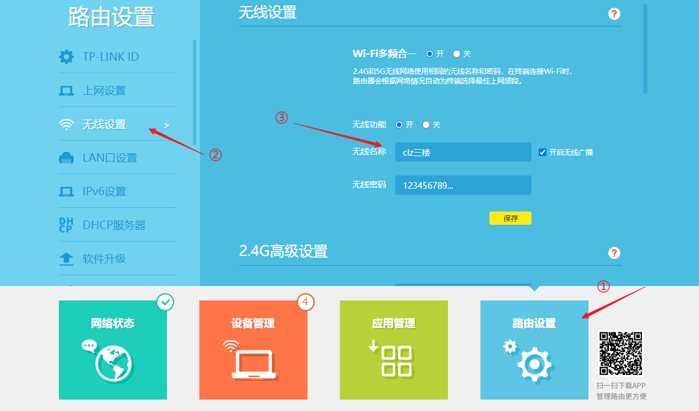This screenshot has height=411, width=699.
Task: Click the 软件升级 upload arrow icon
Action: [67, 259]
